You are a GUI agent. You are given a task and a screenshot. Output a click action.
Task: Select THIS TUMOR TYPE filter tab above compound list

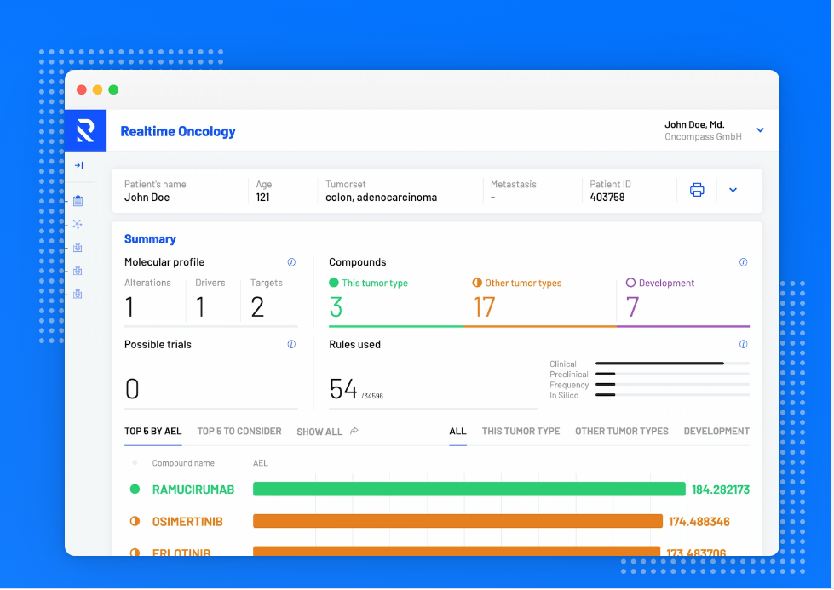click(x=521, y=431)
